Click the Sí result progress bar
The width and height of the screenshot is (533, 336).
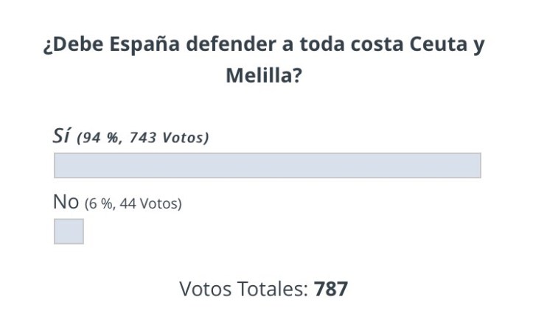(x=267, y=165)
